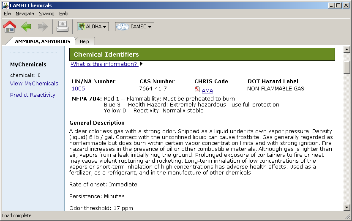Click the 'Yellow 0 -- Reactivity' line

point(153,111)
